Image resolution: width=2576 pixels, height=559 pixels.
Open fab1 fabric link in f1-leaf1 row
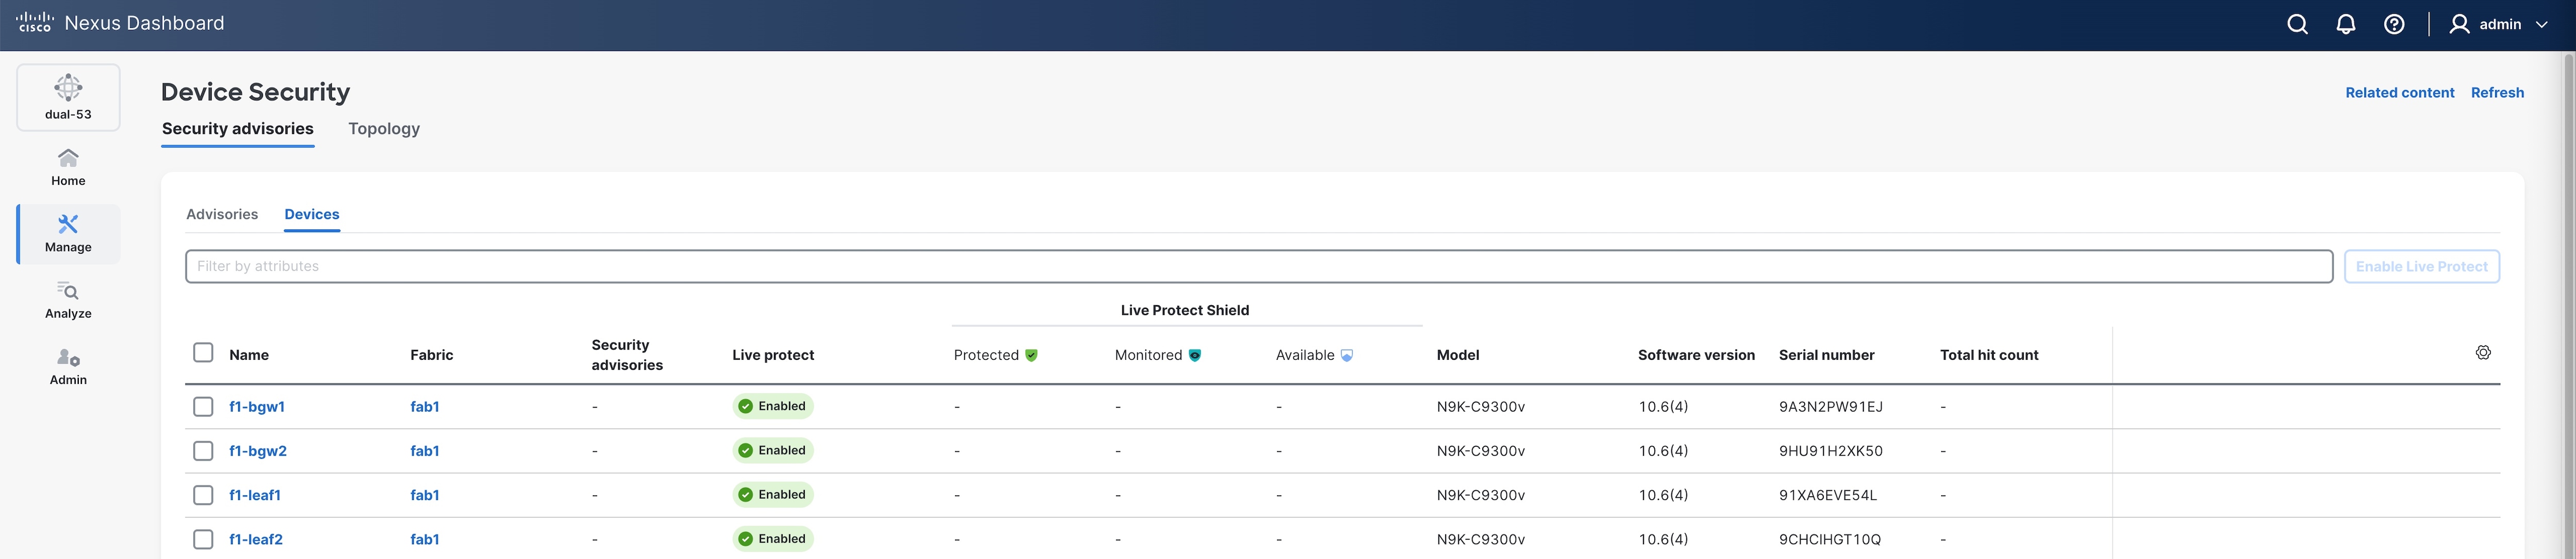point(425,495)
